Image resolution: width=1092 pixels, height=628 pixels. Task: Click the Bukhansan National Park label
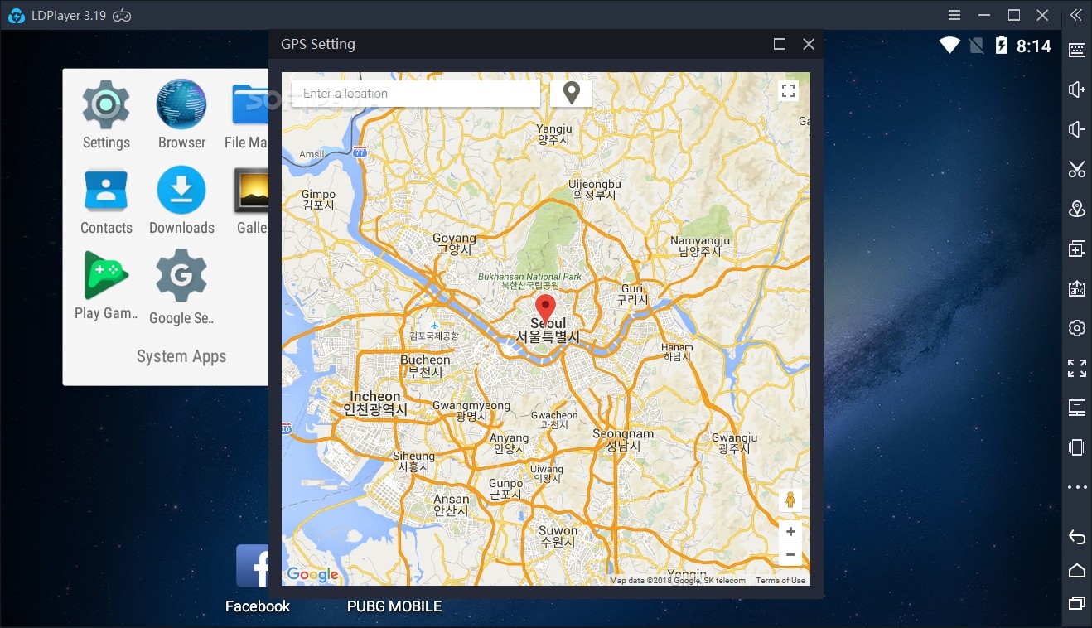[x=530, y=281]
